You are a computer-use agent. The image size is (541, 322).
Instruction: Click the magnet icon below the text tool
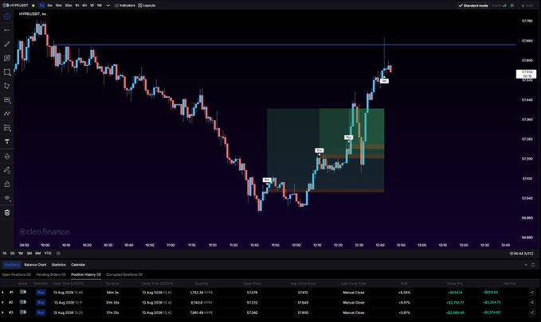click(7, 156)
